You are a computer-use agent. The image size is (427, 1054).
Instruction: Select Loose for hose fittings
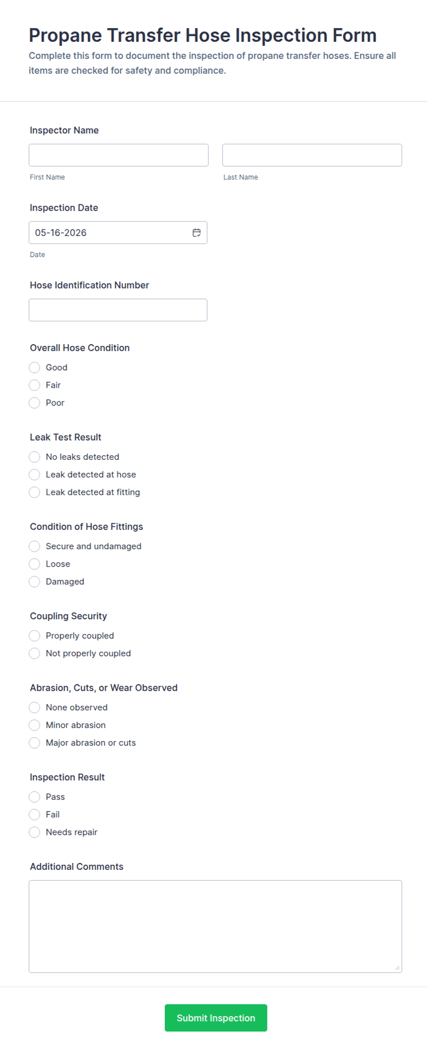click(34, 564)
